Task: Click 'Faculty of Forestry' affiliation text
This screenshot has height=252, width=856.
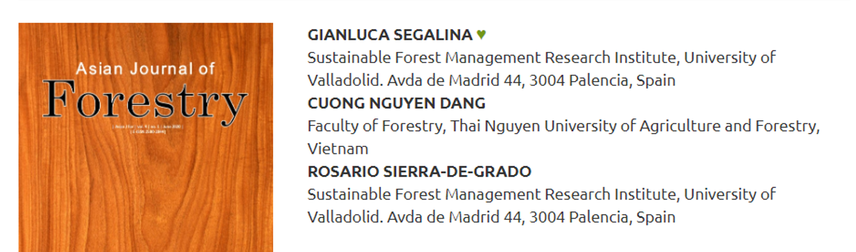Action: tap(375, 126)
